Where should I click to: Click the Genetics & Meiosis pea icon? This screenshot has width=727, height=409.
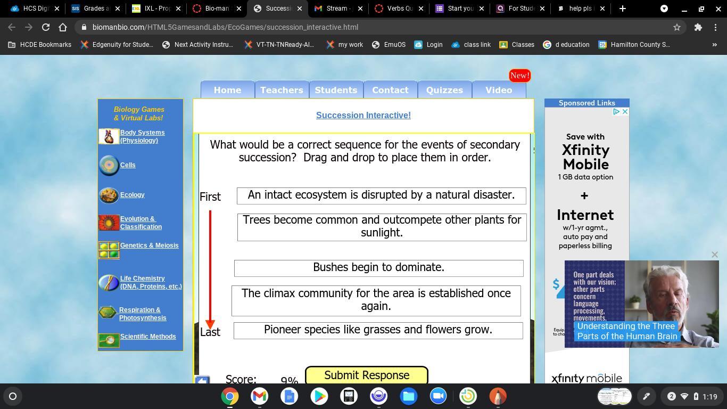109,250
